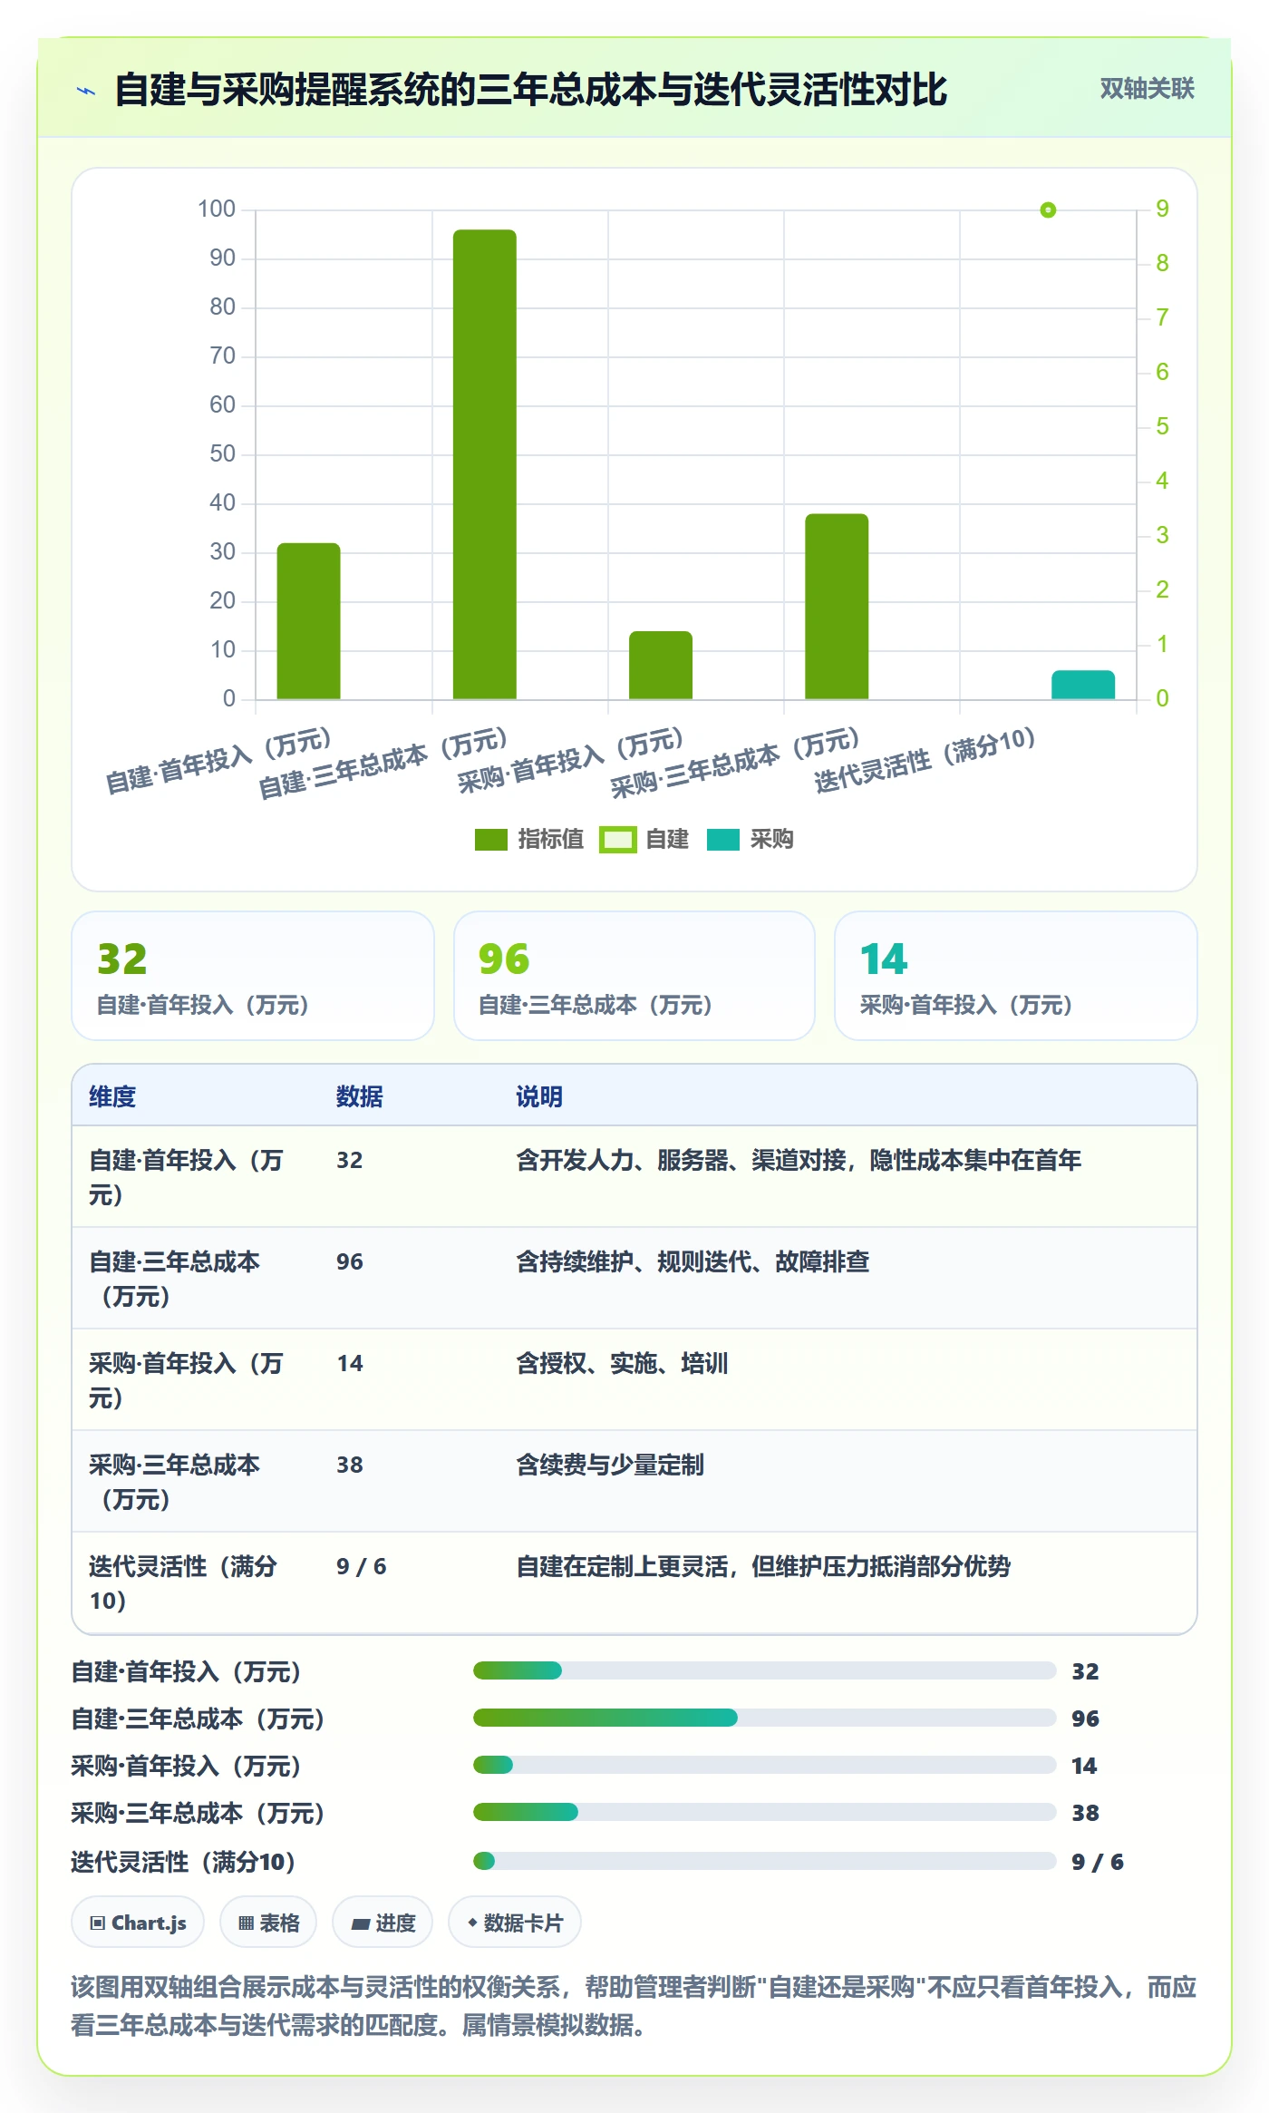Click the 迭代灵活性 progress bar
Screen dimensions: 1269x2113
764,1861
